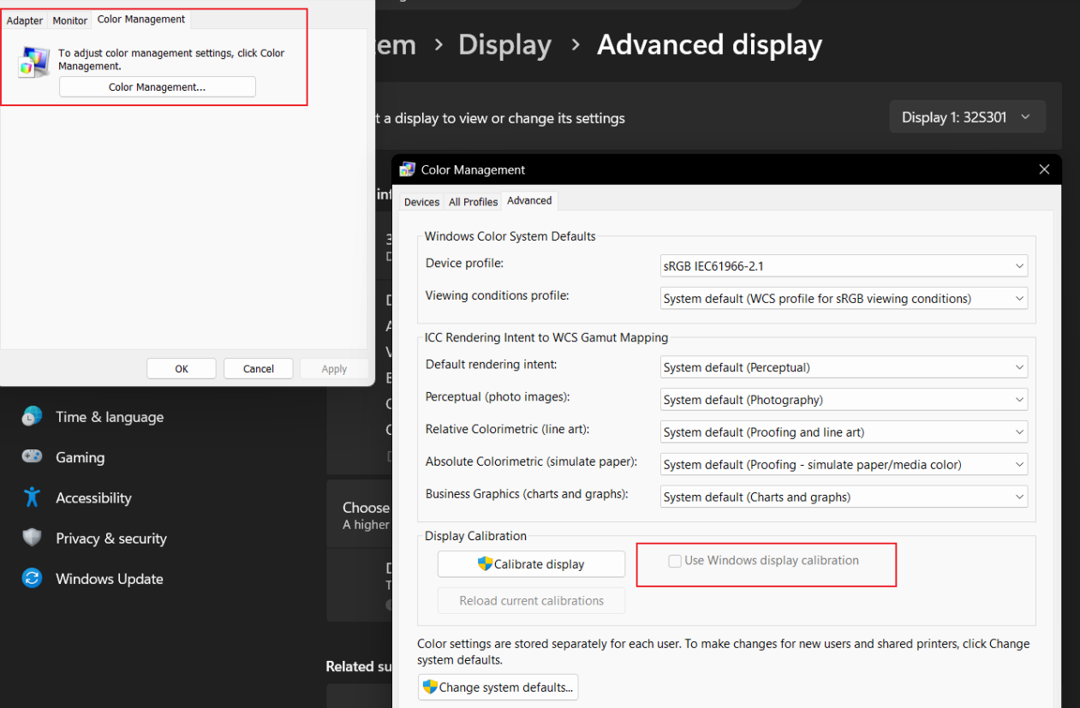Screen dimensions: 1080x708
Task: Click the Time & language clock icon
Action: click(x=33, y=417)
